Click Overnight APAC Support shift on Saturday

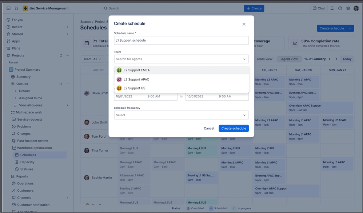click(x=320, y=108)
